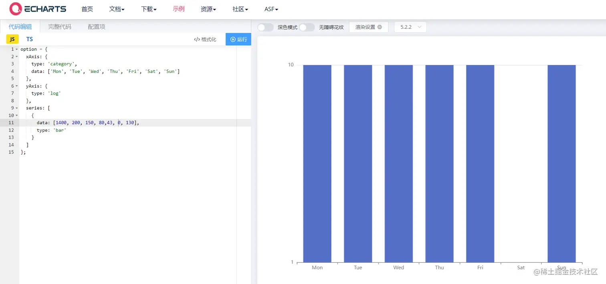Expand the 社区 community menu
The width and height of the screenshot is (606, 284).
point(240,9)
